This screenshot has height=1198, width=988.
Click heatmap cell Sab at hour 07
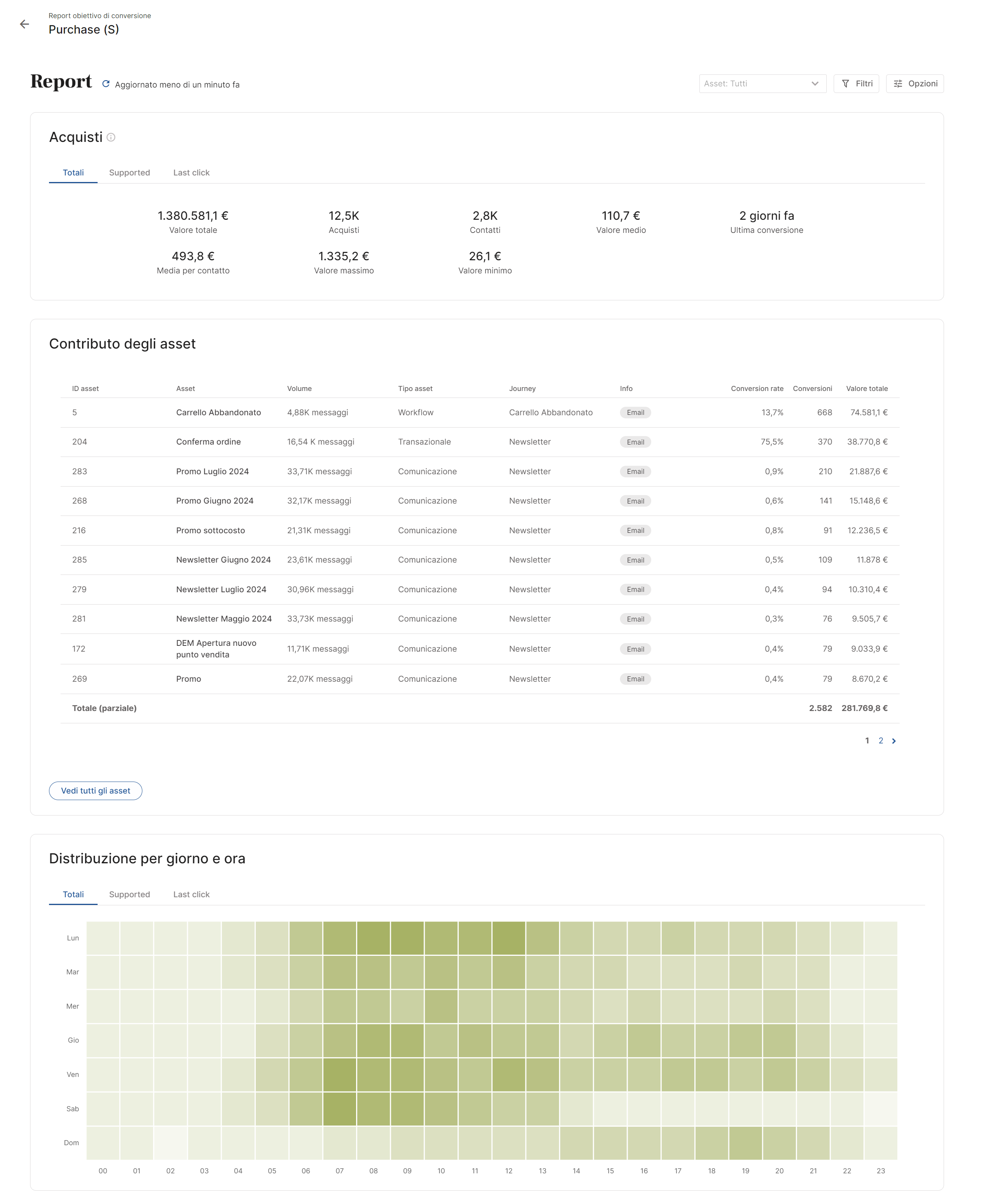pos(340,1109)
